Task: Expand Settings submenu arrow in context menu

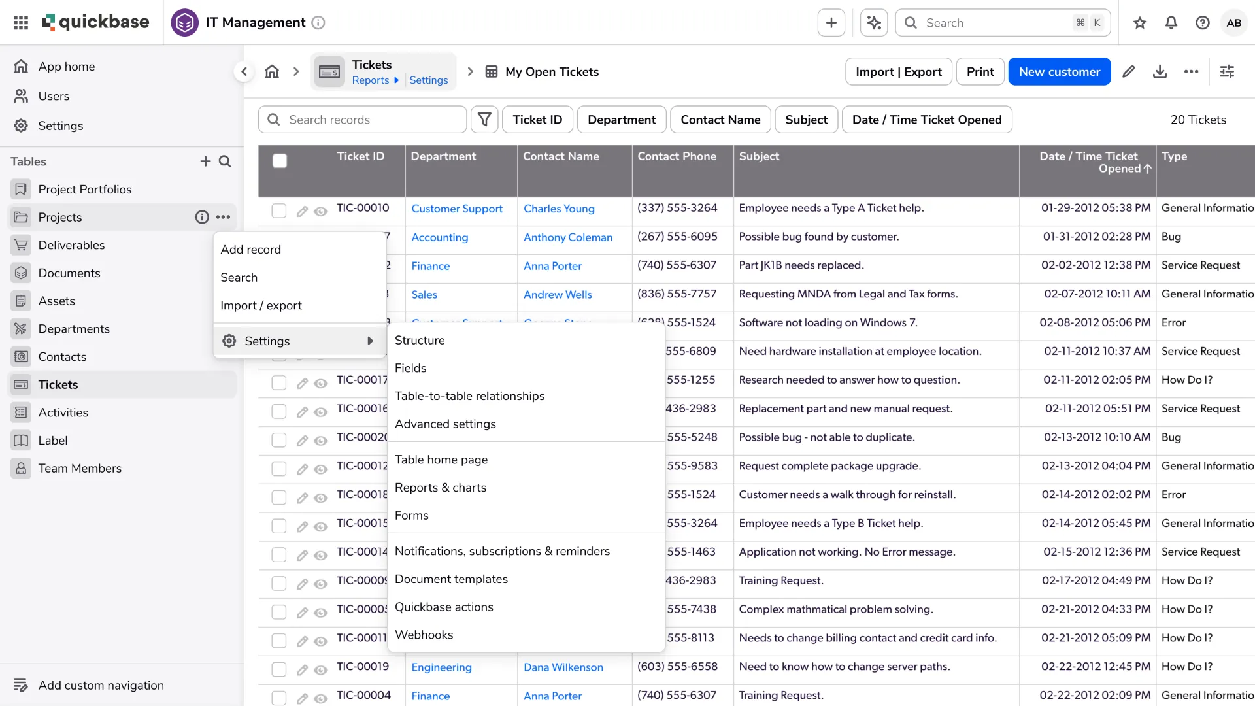Action: pyautogui.click(x=370, y=341)
